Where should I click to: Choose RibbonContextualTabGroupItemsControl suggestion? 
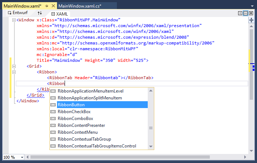coord(99,146)
